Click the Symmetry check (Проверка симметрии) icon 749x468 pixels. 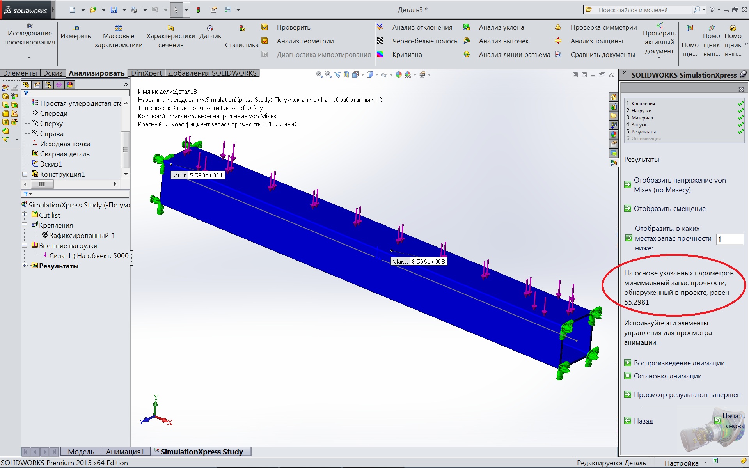tap(558, 27)
